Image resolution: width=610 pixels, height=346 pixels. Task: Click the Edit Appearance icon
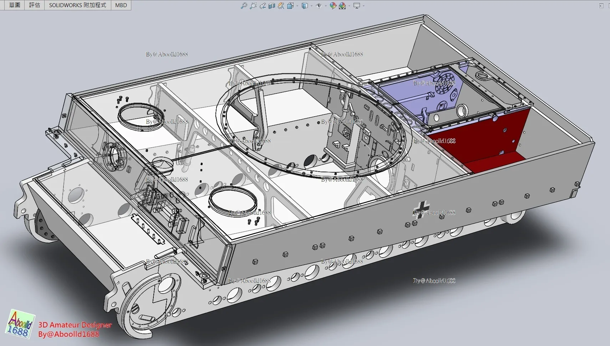333,6
